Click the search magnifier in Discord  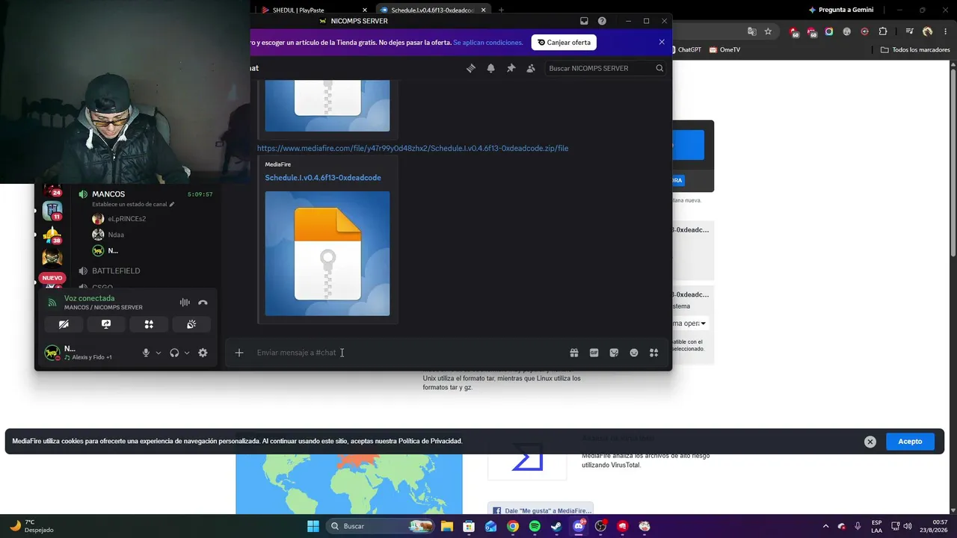659,68
